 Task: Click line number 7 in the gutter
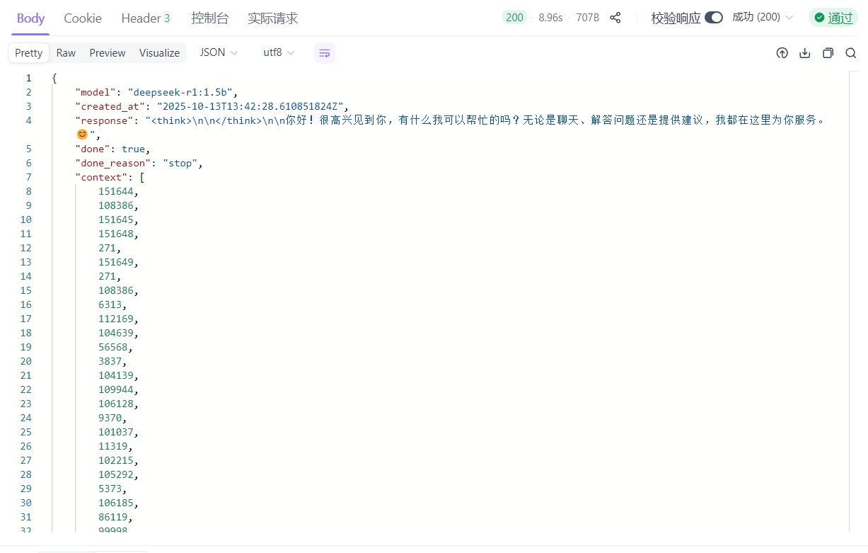click(28, 177)
